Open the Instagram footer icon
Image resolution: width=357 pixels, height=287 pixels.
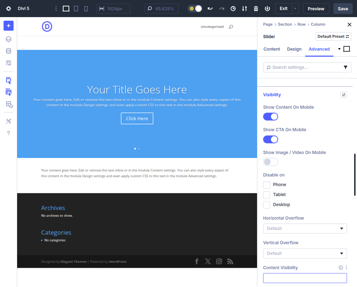219,261
